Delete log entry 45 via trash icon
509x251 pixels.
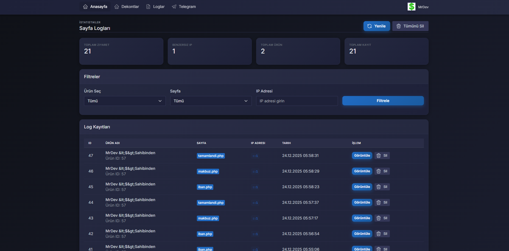382,187
